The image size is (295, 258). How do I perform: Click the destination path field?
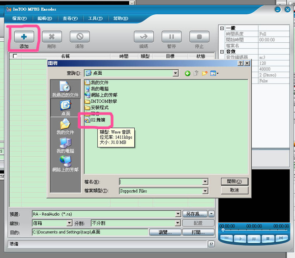point(90,232)
